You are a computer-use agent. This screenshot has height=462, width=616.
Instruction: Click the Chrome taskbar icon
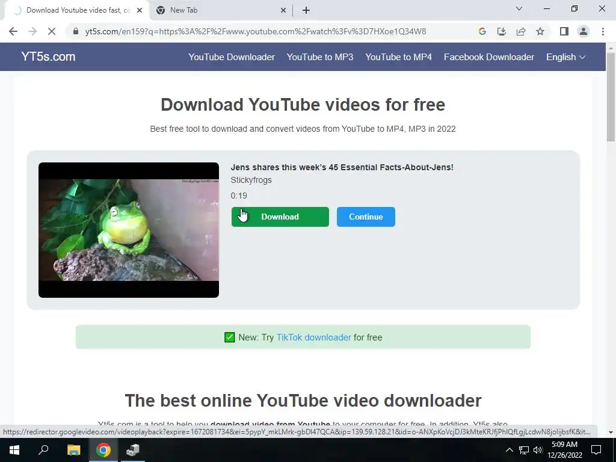103,450
